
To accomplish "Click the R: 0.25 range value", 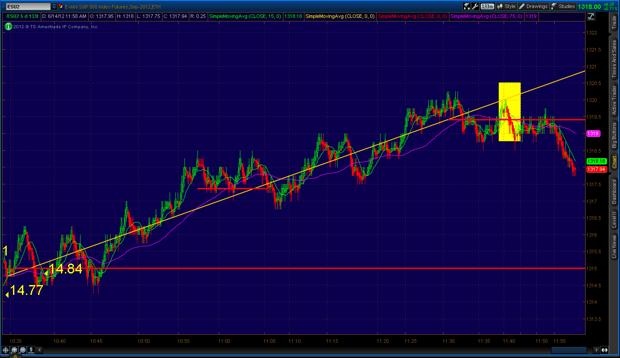I will (198, 17).
